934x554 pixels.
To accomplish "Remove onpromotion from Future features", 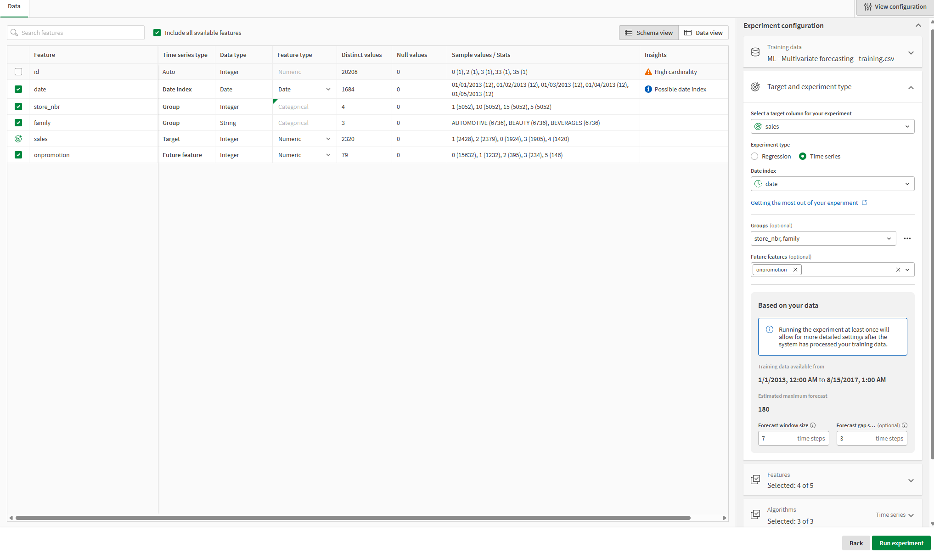I will coord(795,270).
